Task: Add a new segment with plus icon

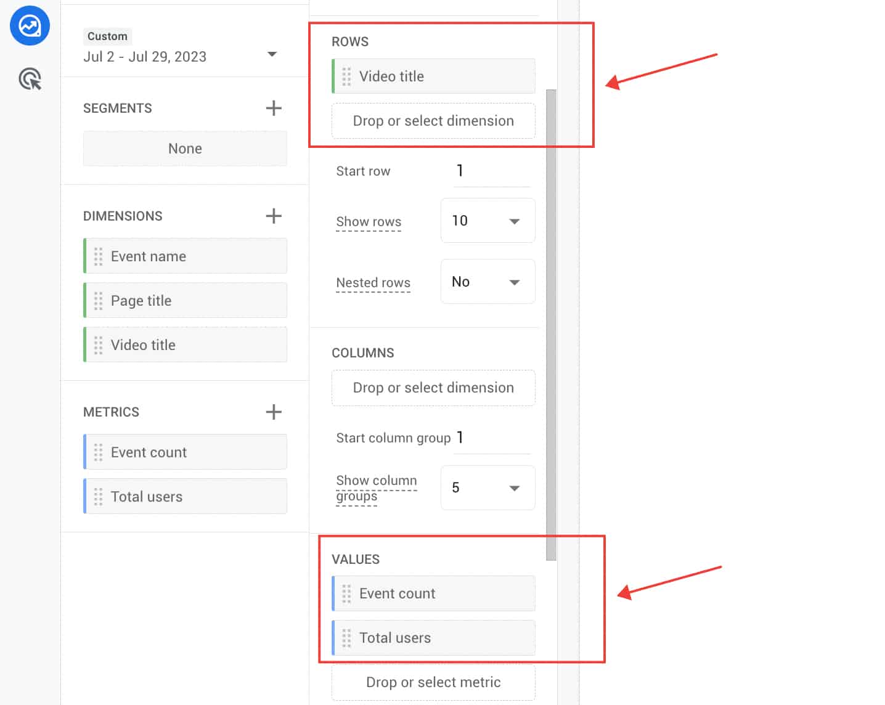Action: pyautogui.click(x=274, y=108)
